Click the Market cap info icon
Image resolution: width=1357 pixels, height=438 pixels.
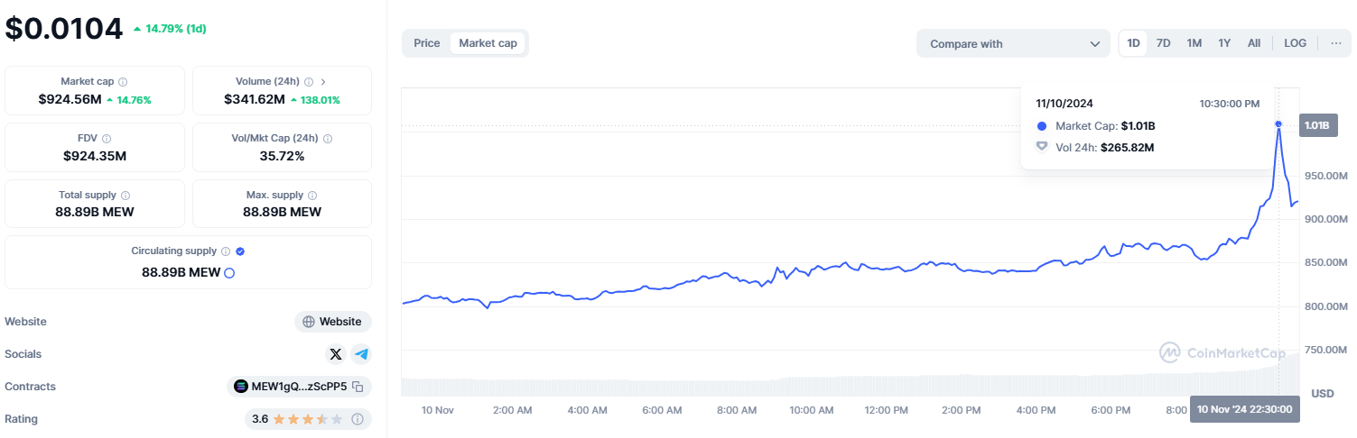tap(123, 82)
